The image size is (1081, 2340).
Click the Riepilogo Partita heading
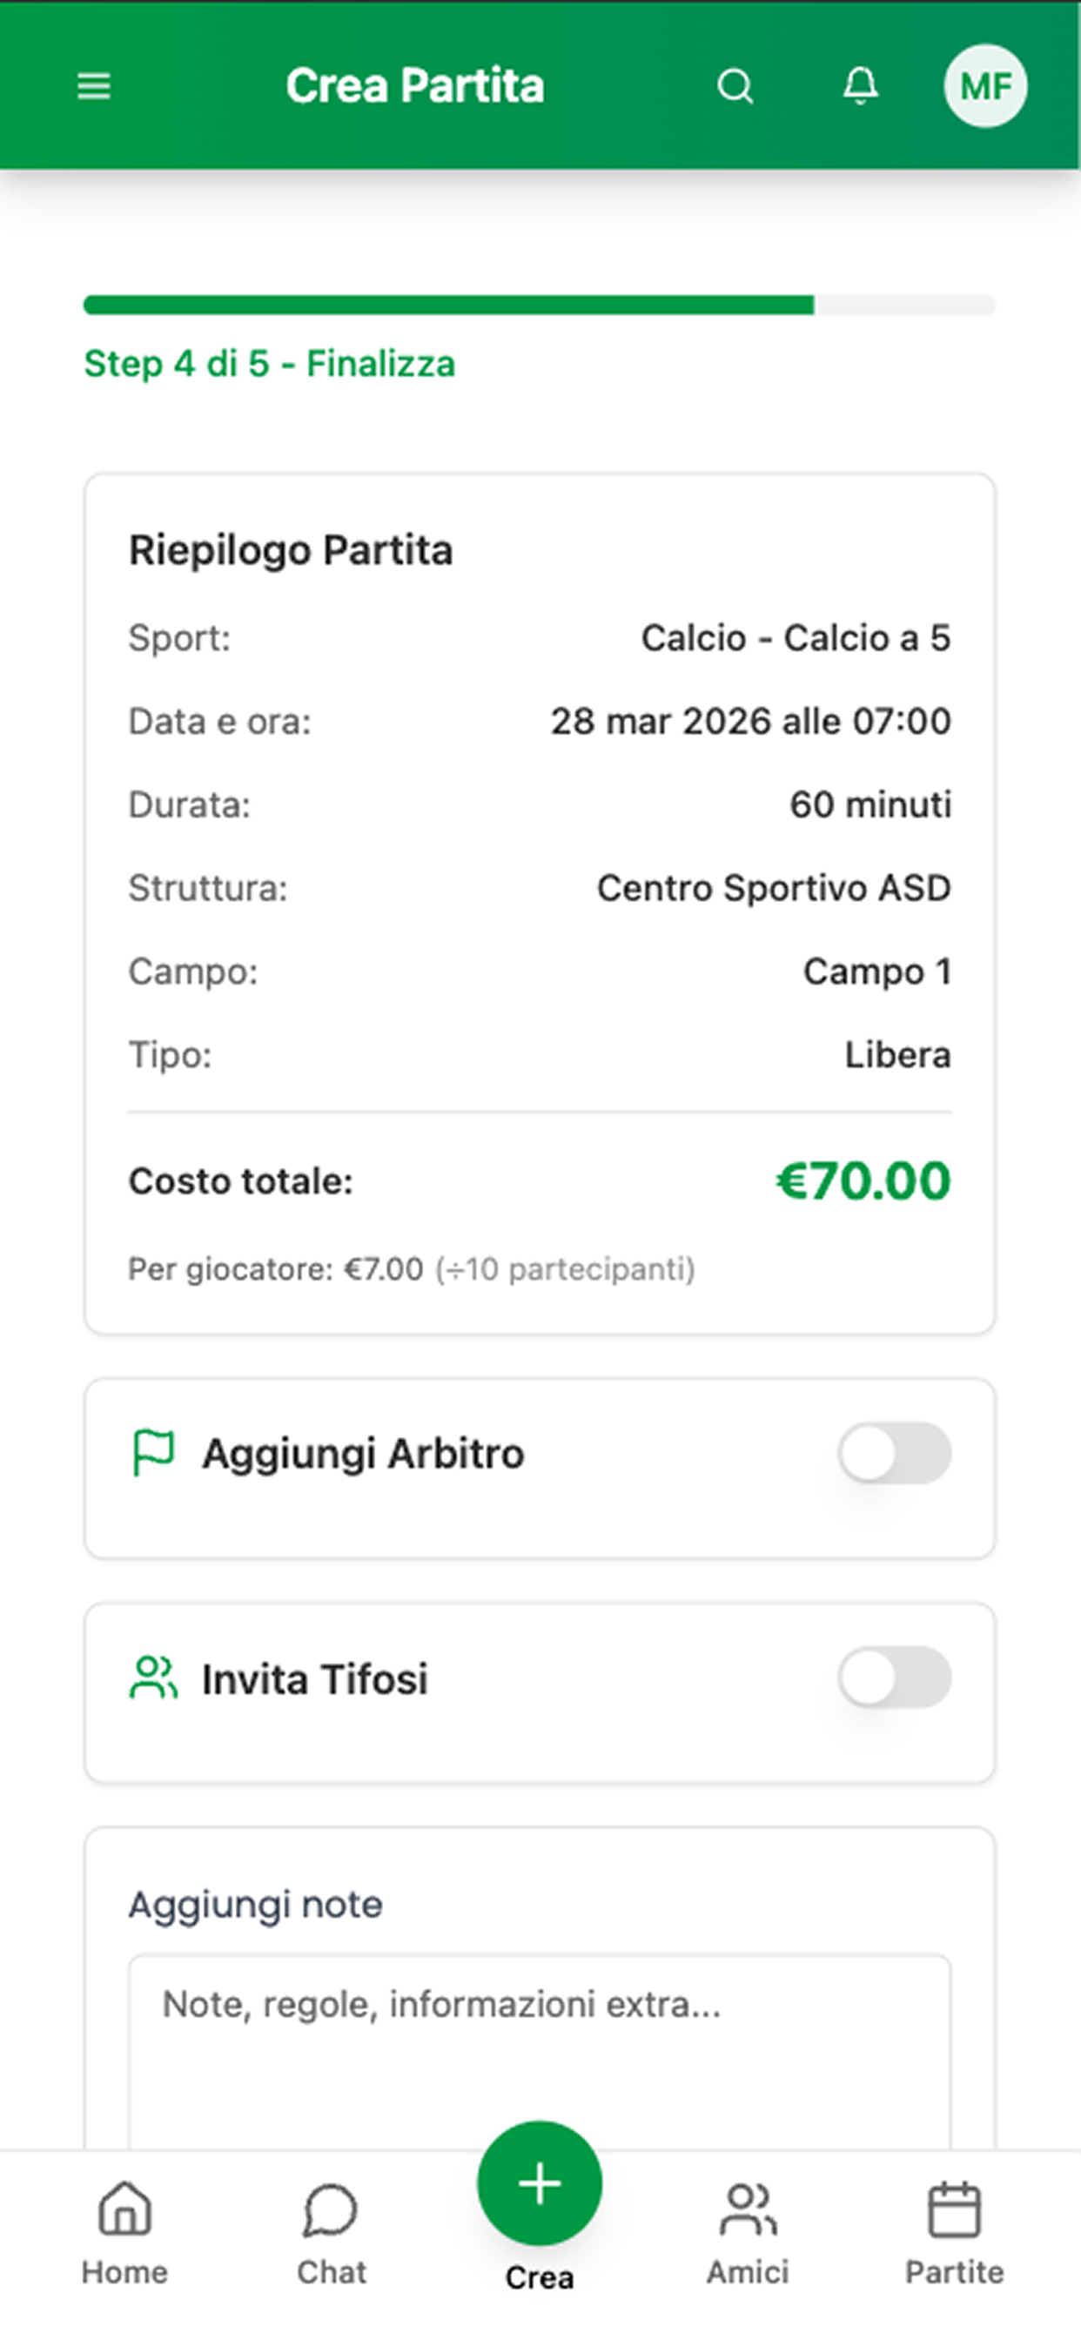click(x=291, y=550)
